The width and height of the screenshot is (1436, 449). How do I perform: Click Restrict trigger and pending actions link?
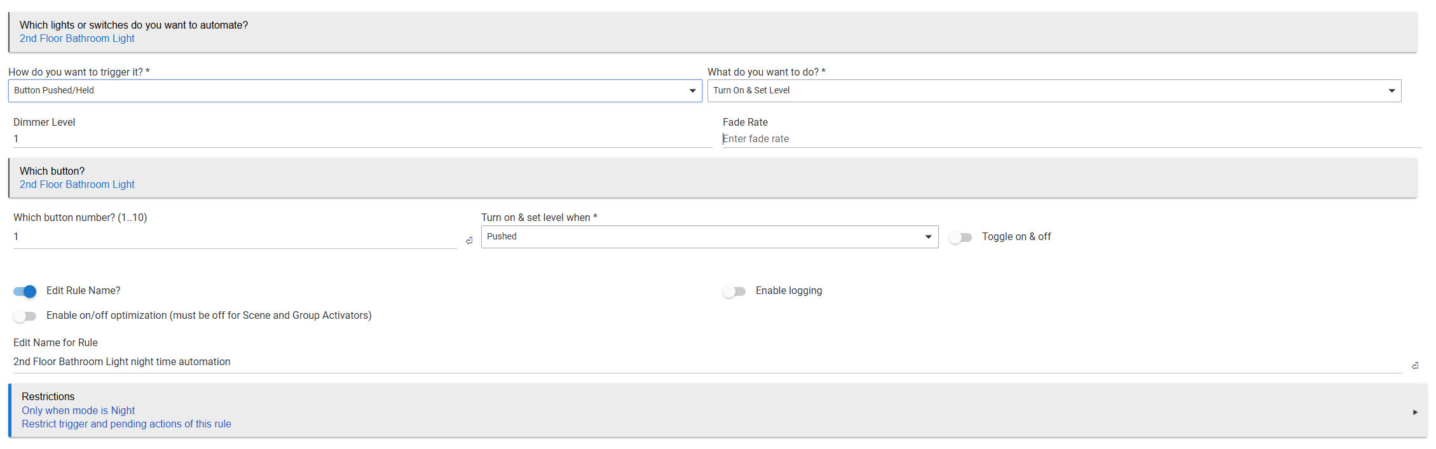127,424
